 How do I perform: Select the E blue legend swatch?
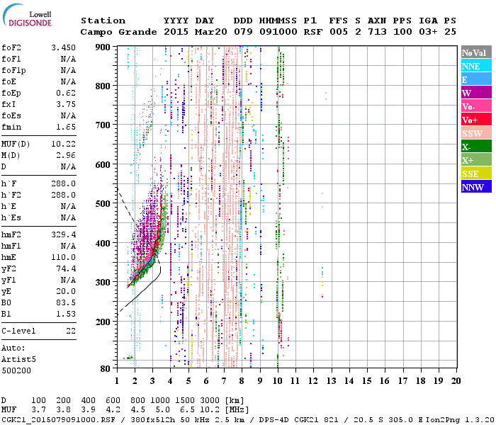click(x=476, y=79)
